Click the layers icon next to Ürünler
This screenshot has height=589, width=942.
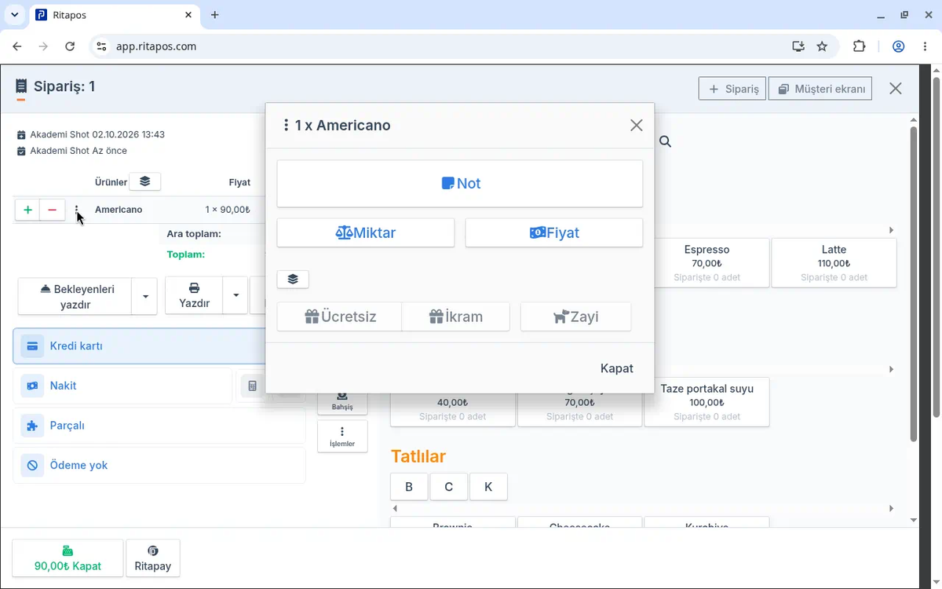tap(145, 181)
